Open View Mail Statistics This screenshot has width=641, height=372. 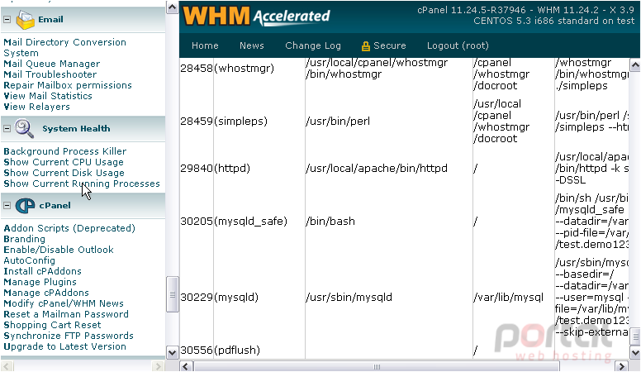(x=48, y=96)
